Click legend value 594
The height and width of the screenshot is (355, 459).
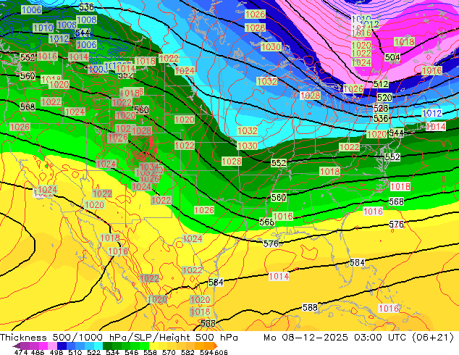(206, 352)
